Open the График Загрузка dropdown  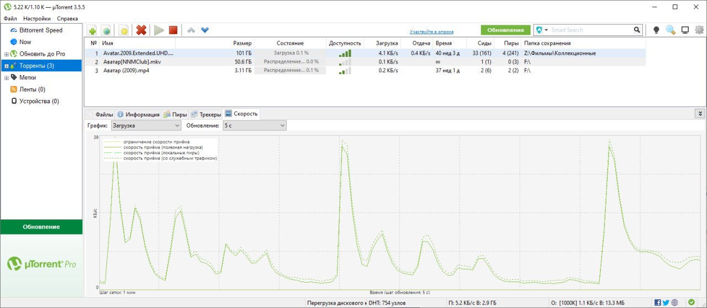click(146, 126)
